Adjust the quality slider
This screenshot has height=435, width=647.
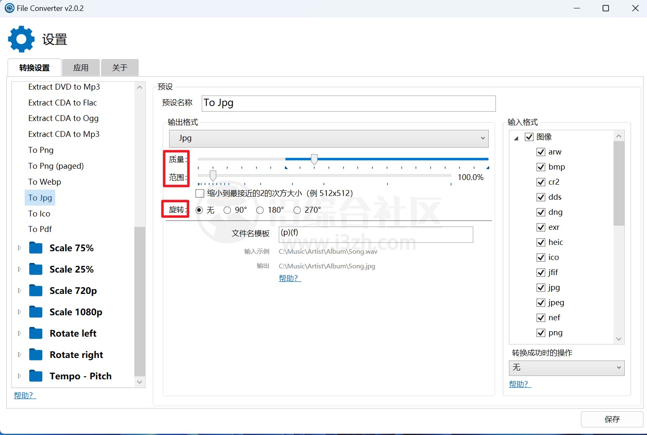click(x=314, y=159)
